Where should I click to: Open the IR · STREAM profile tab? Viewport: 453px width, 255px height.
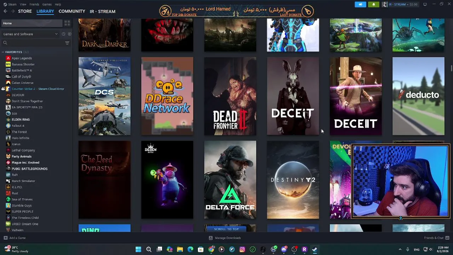[103, 11]
